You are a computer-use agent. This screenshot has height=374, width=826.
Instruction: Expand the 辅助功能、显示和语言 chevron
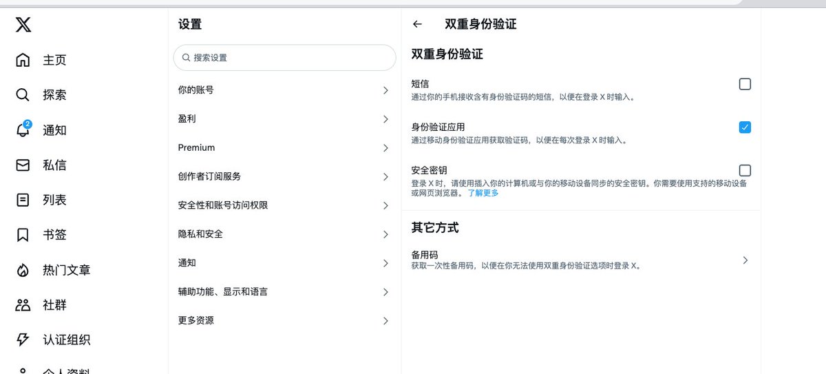coord(385,292)
